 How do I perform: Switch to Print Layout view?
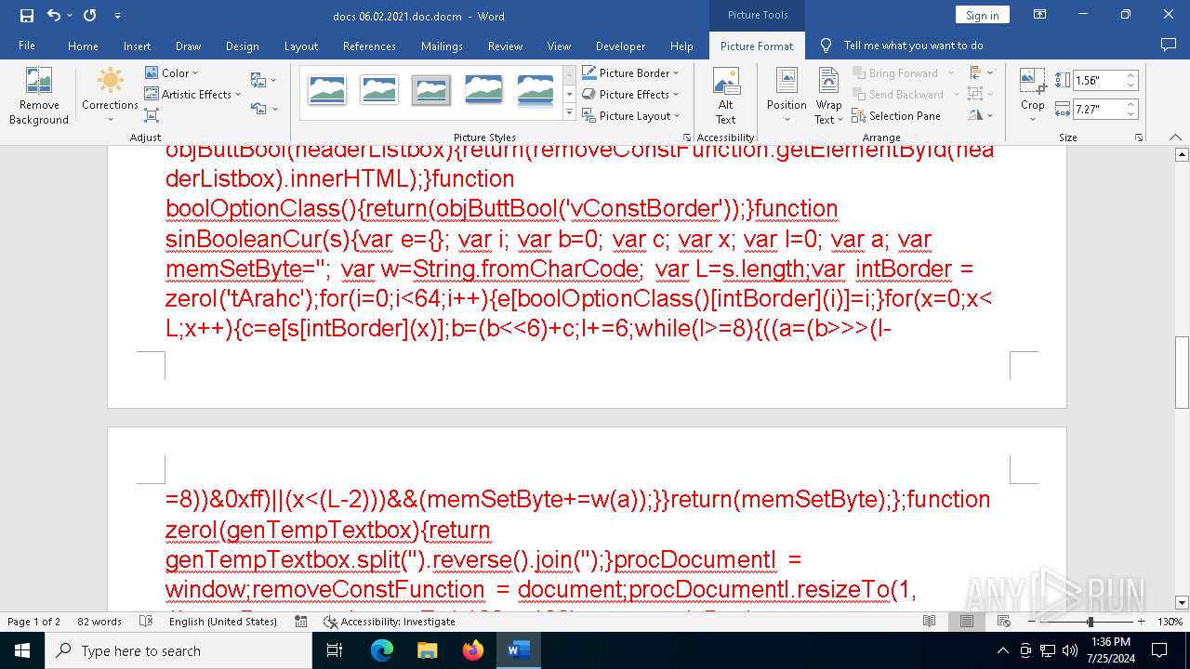coord(967,622)
